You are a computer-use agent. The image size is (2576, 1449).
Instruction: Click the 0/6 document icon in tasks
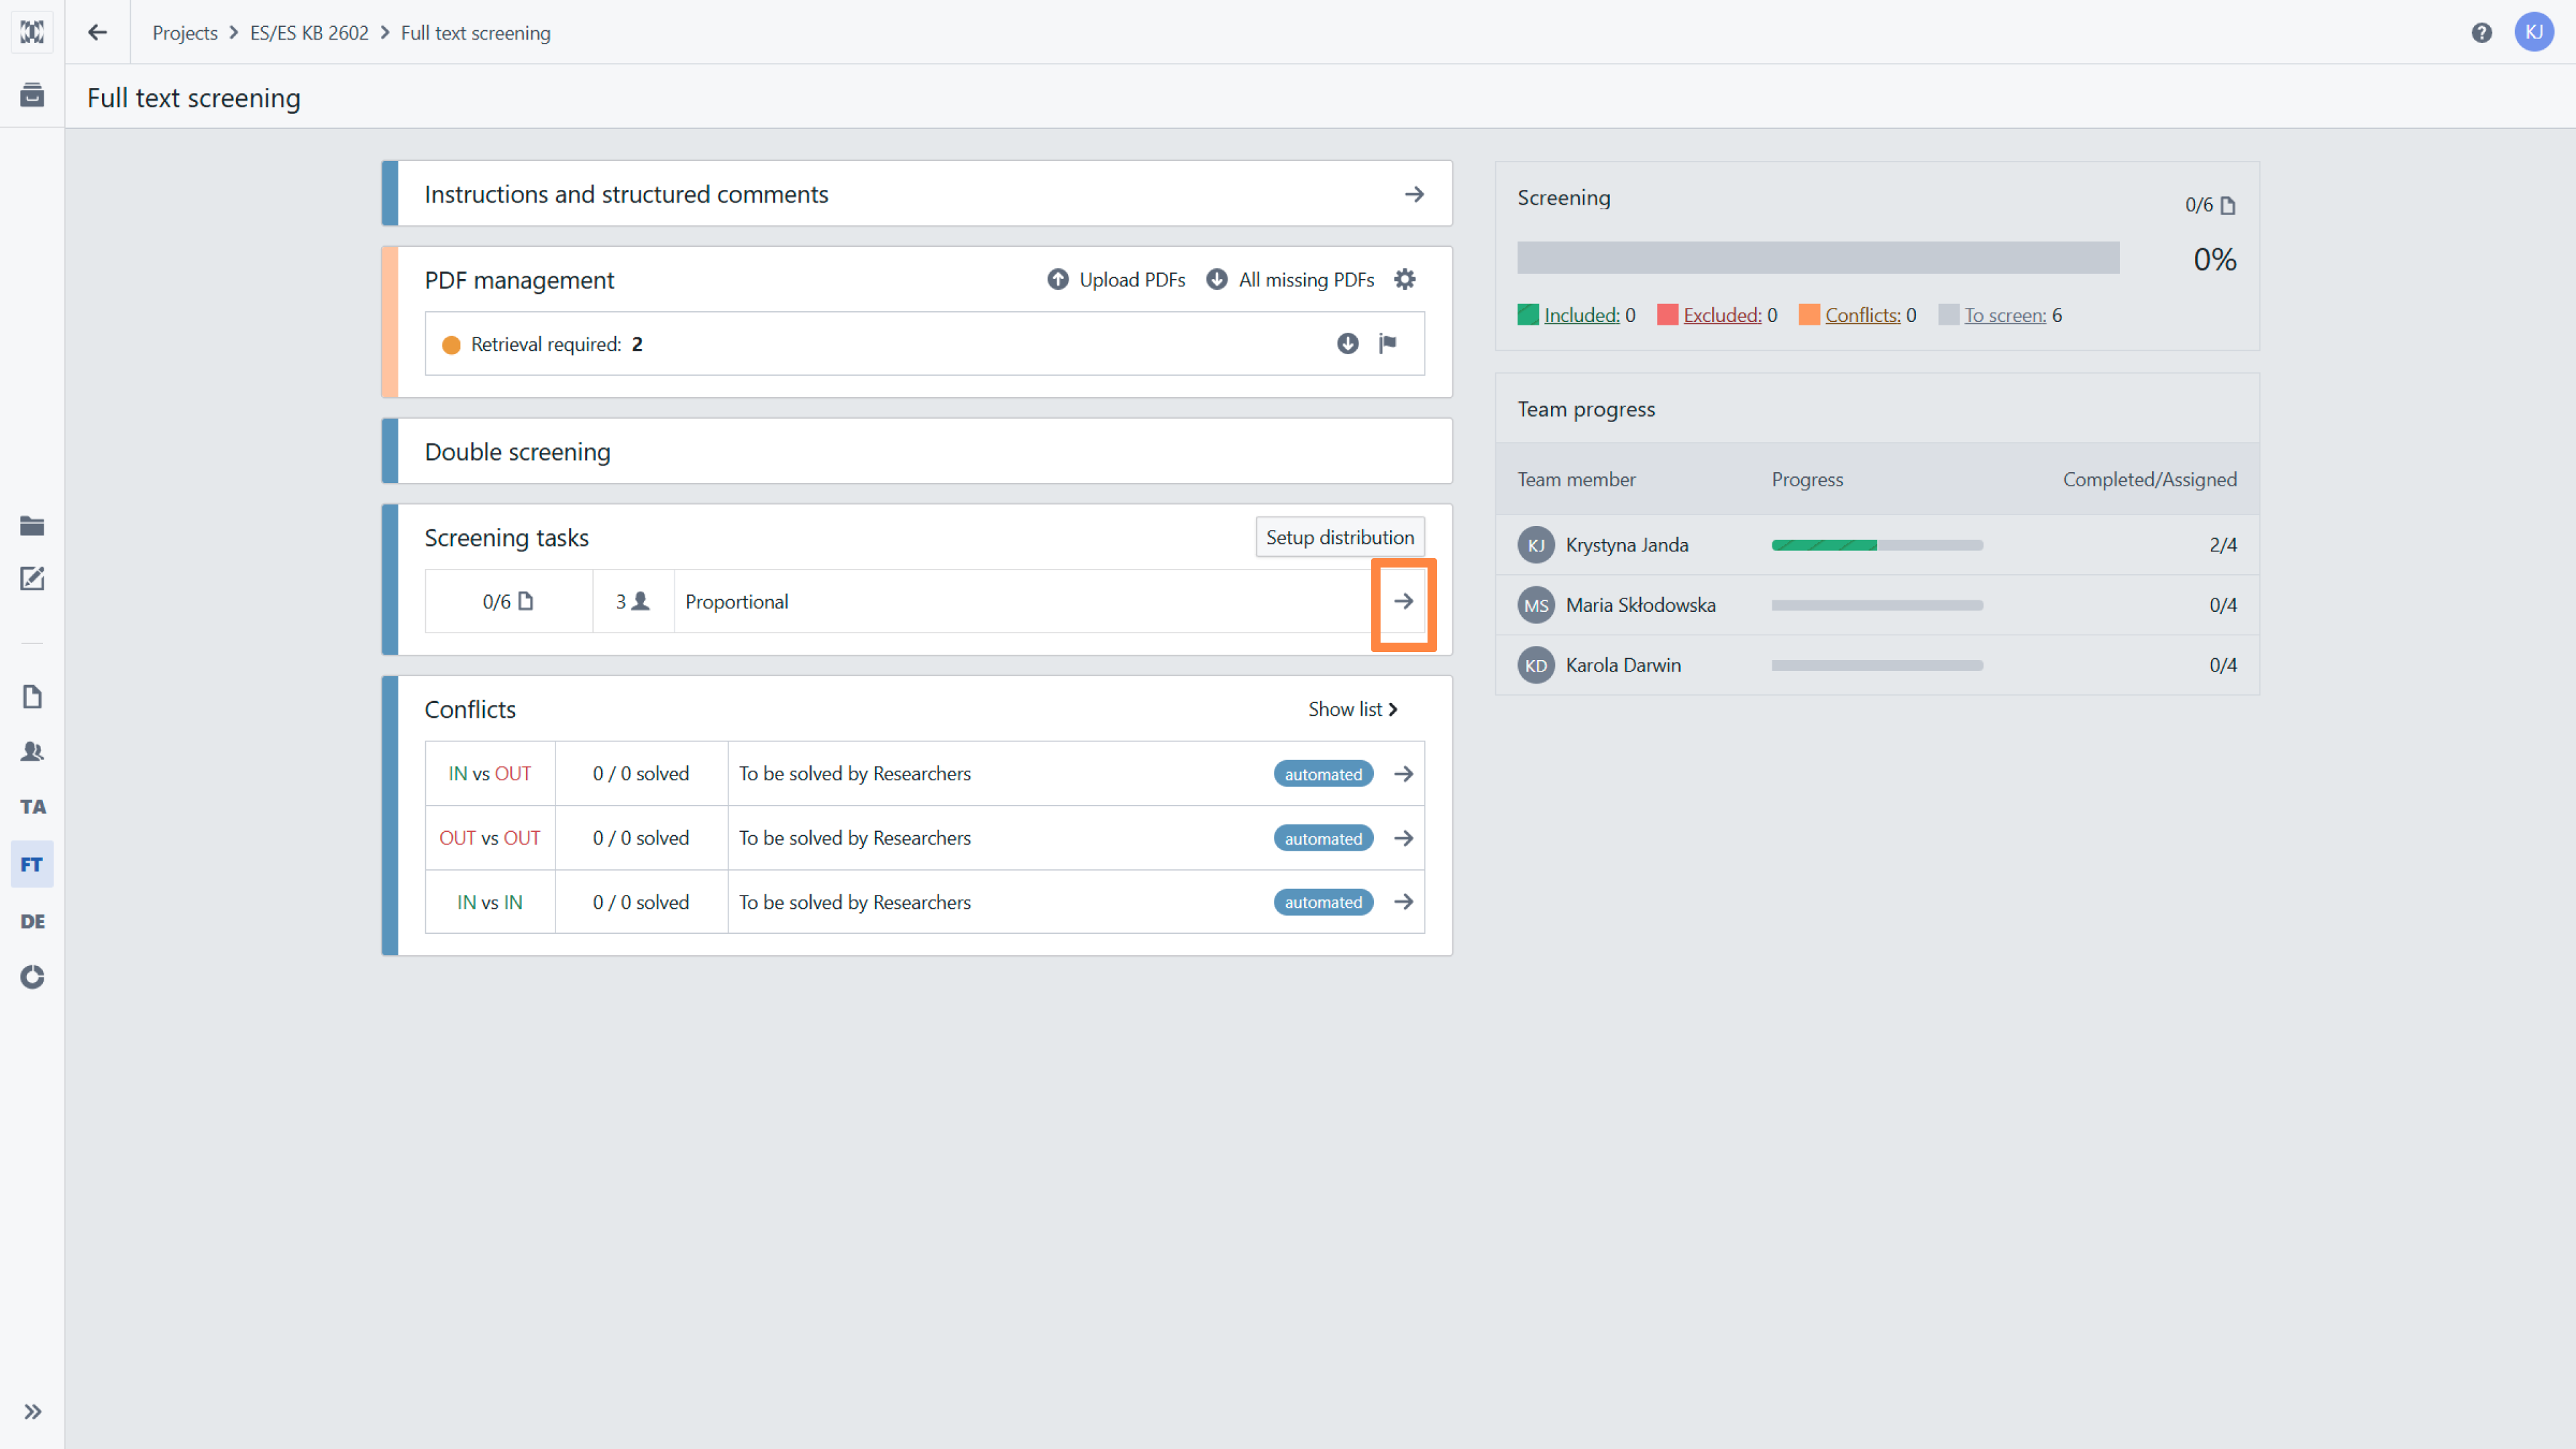[526, 601]
